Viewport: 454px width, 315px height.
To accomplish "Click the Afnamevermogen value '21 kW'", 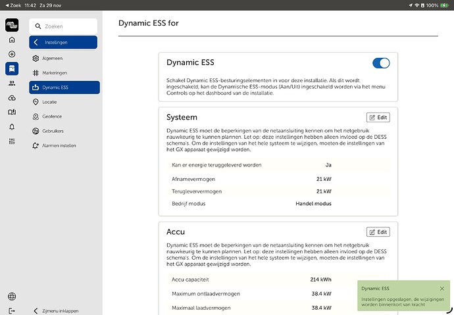I will pyautogui.click(x=324, y=179).
